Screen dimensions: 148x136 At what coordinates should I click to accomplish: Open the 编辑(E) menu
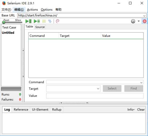19,10
